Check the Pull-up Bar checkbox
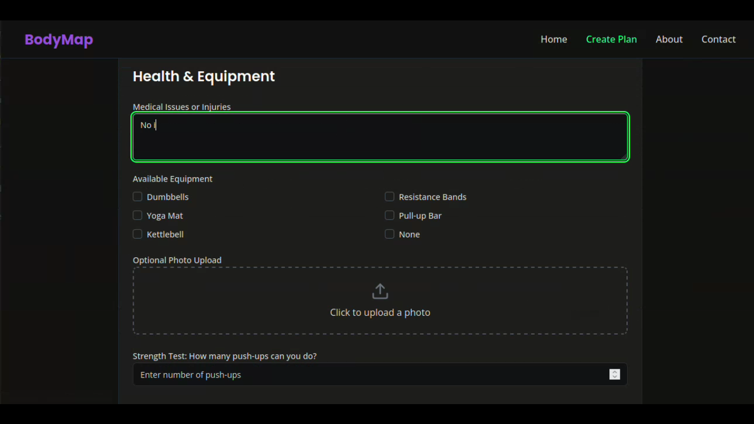The image size is (754, 424). [390, 215]
